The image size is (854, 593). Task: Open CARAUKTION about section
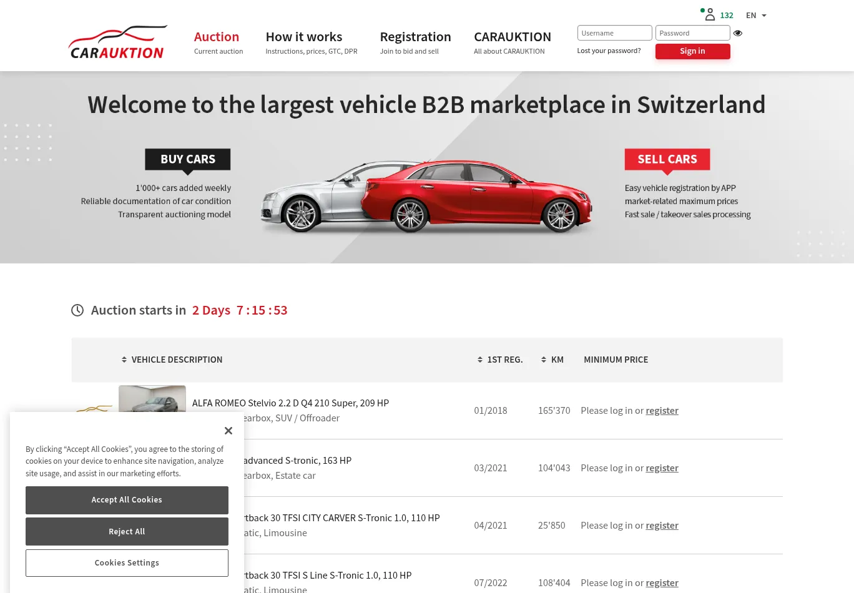click(x=512, y=37)
